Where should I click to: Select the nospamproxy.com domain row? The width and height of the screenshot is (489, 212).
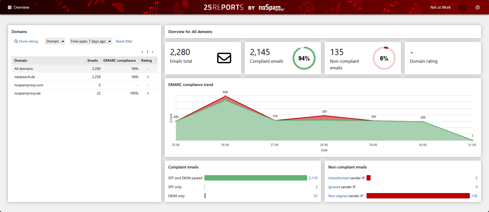tap(29, 85)
